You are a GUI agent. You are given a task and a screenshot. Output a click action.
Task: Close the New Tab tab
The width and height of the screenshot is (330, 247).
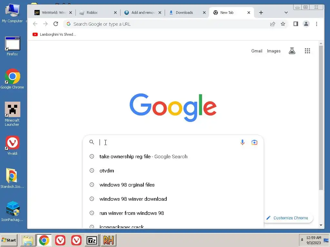(x=249, y=13)
